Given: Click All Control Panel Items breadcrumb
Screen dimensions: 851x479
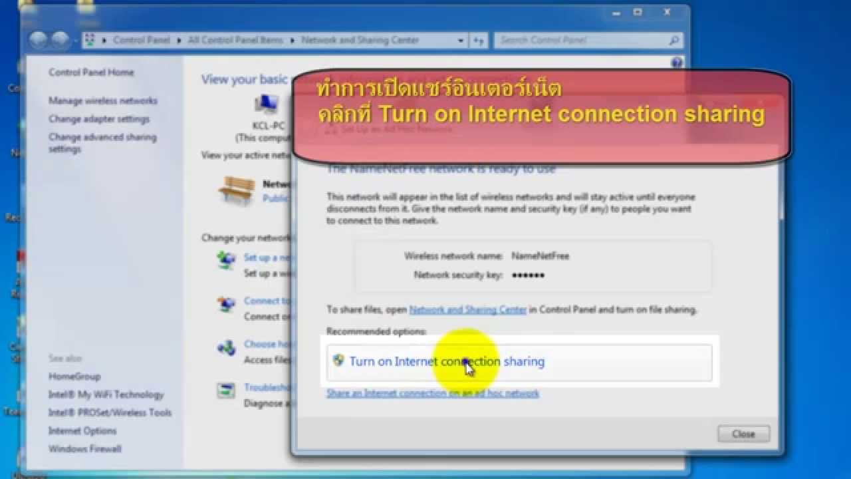Looking at the screenshot, I should 235,40.
